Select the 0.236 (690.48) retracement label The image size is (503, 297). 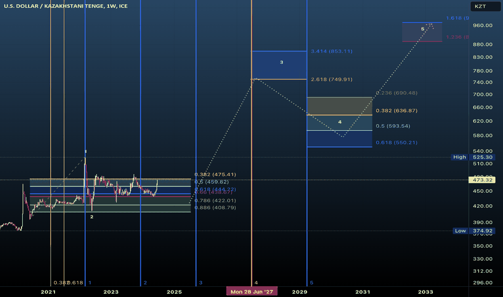pyautogui.click(x=397, y=93)
